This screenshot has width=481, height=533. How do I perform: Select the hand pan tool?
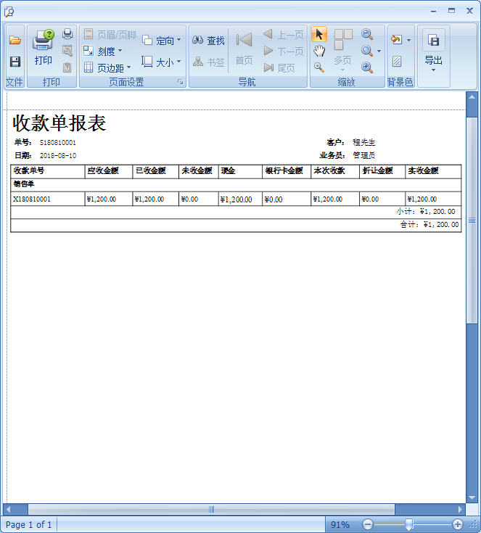[319, 51]
